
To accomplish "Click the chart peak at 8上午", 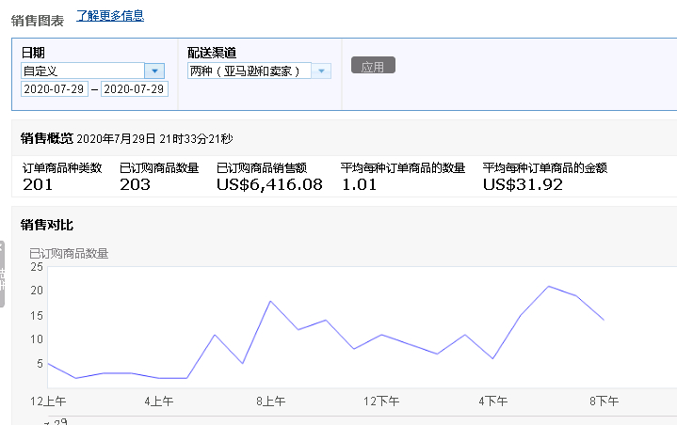I will pyautogui.click(x=270, y=301).
